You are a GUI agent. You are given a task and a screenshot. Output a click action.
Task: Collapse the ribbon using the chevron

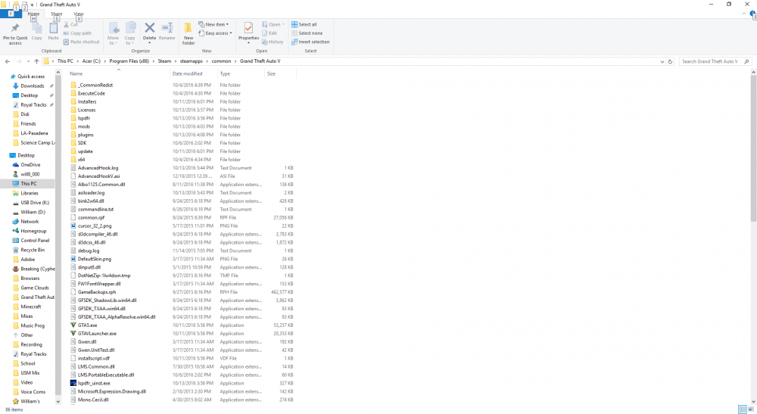[743, 14]
